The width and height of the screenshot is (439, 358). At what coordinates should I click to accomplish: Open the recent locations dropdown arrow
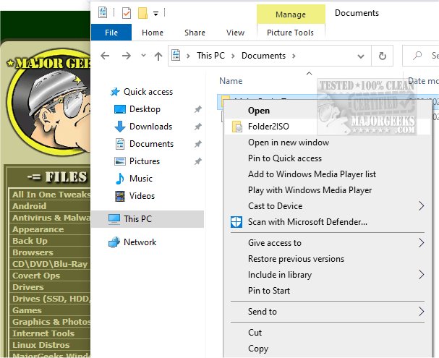click(x=143, y=56)
